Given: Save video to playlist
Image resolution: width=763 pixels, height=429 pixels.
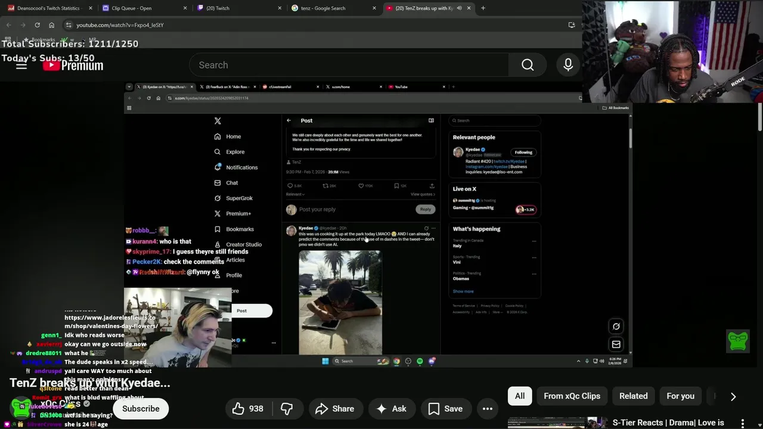Looking at the screenshot, I should 445,409.
